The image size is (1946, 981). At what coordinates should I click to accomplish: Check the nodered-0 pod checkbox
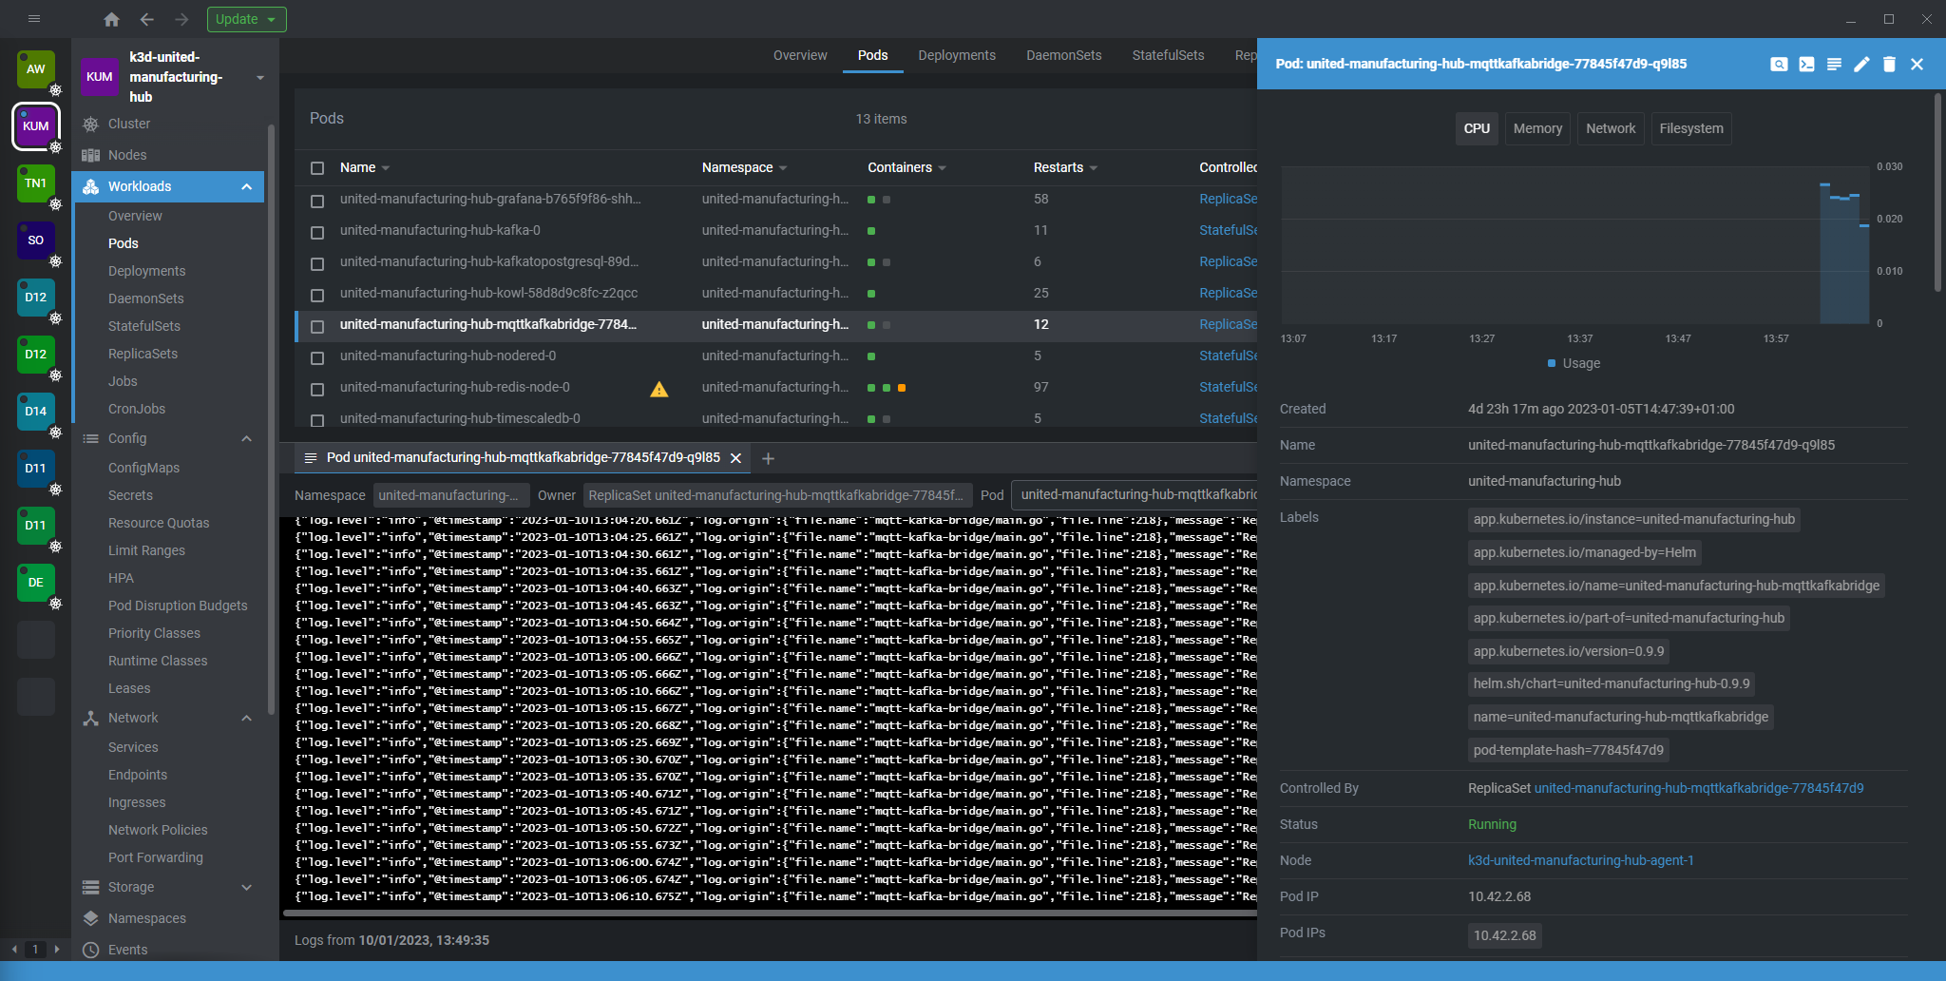click(317, 357)
